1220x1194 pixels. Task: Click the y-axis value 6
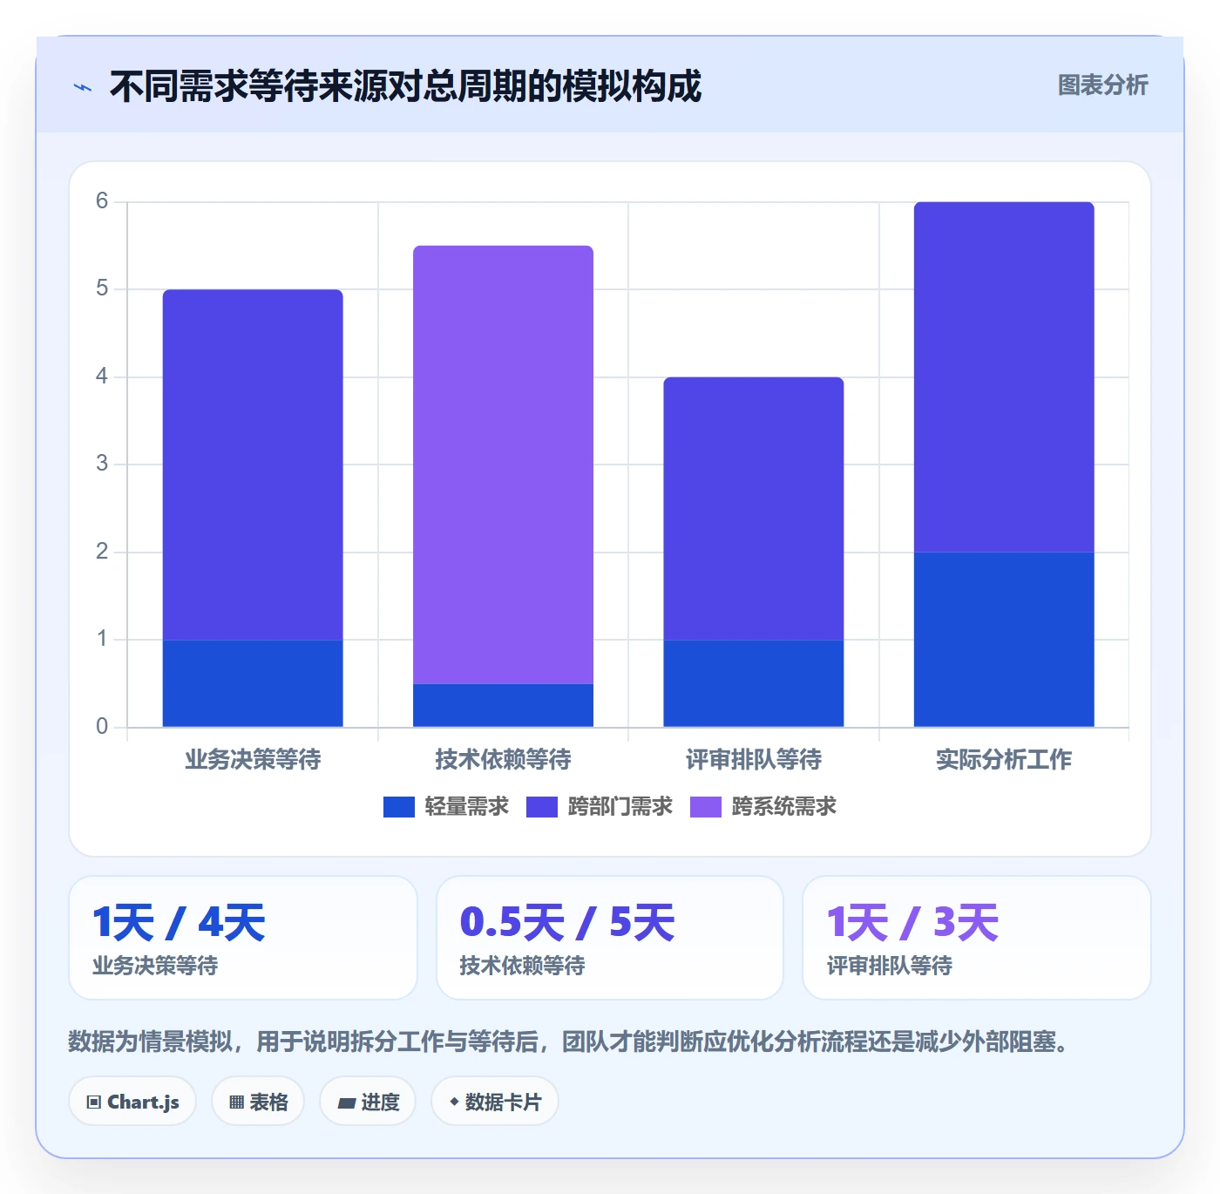[x=102, y=201]
